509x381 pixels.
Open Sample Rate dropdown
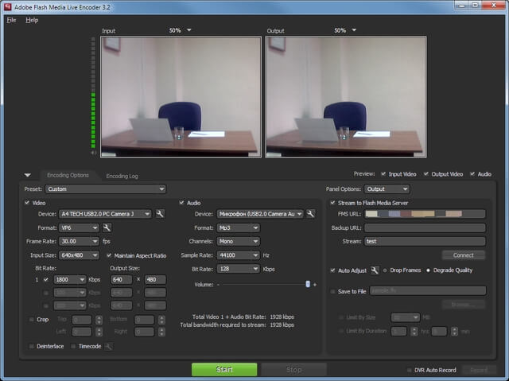(239, 255)
